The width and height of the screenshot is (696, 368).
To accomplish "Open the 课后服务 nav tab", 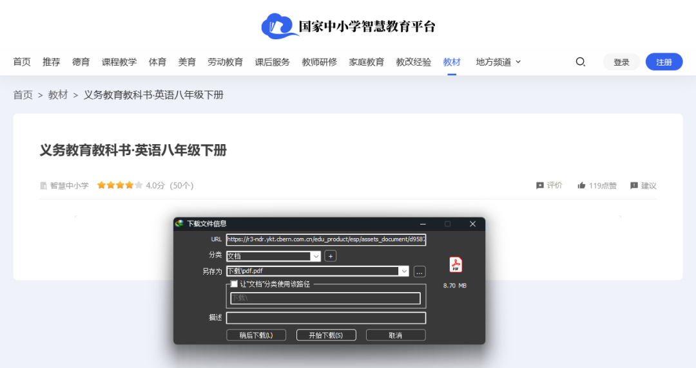I will (x=272, y=62).
